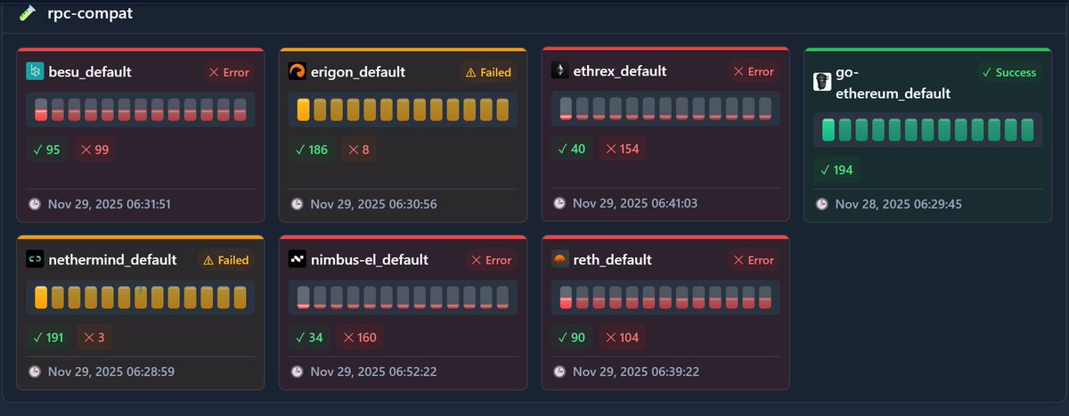This screenshot has height=416, width=1069.
Task: Click timestamp Nov 29, 2025 06:31:51
Action: coord(110,204)
